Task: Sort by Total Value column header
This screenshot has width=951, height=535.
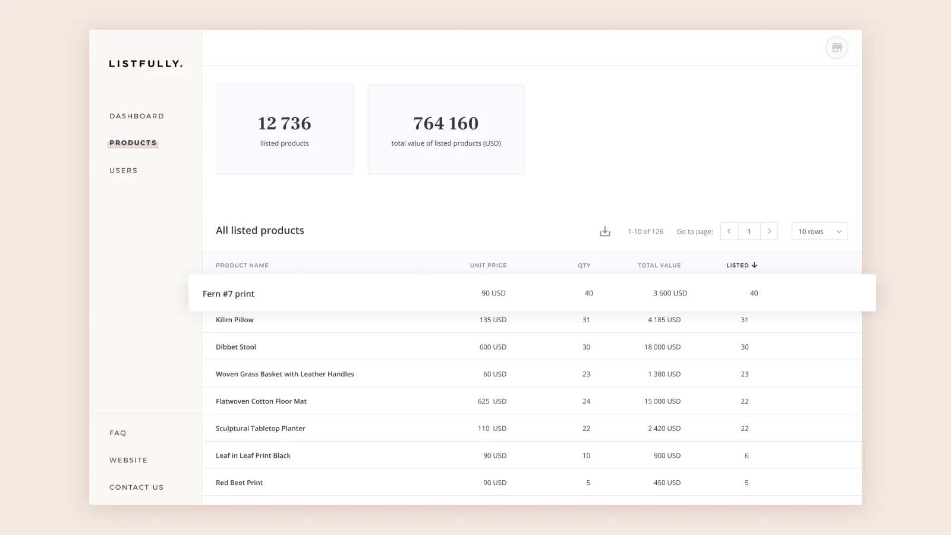Action: coord(659,265)
